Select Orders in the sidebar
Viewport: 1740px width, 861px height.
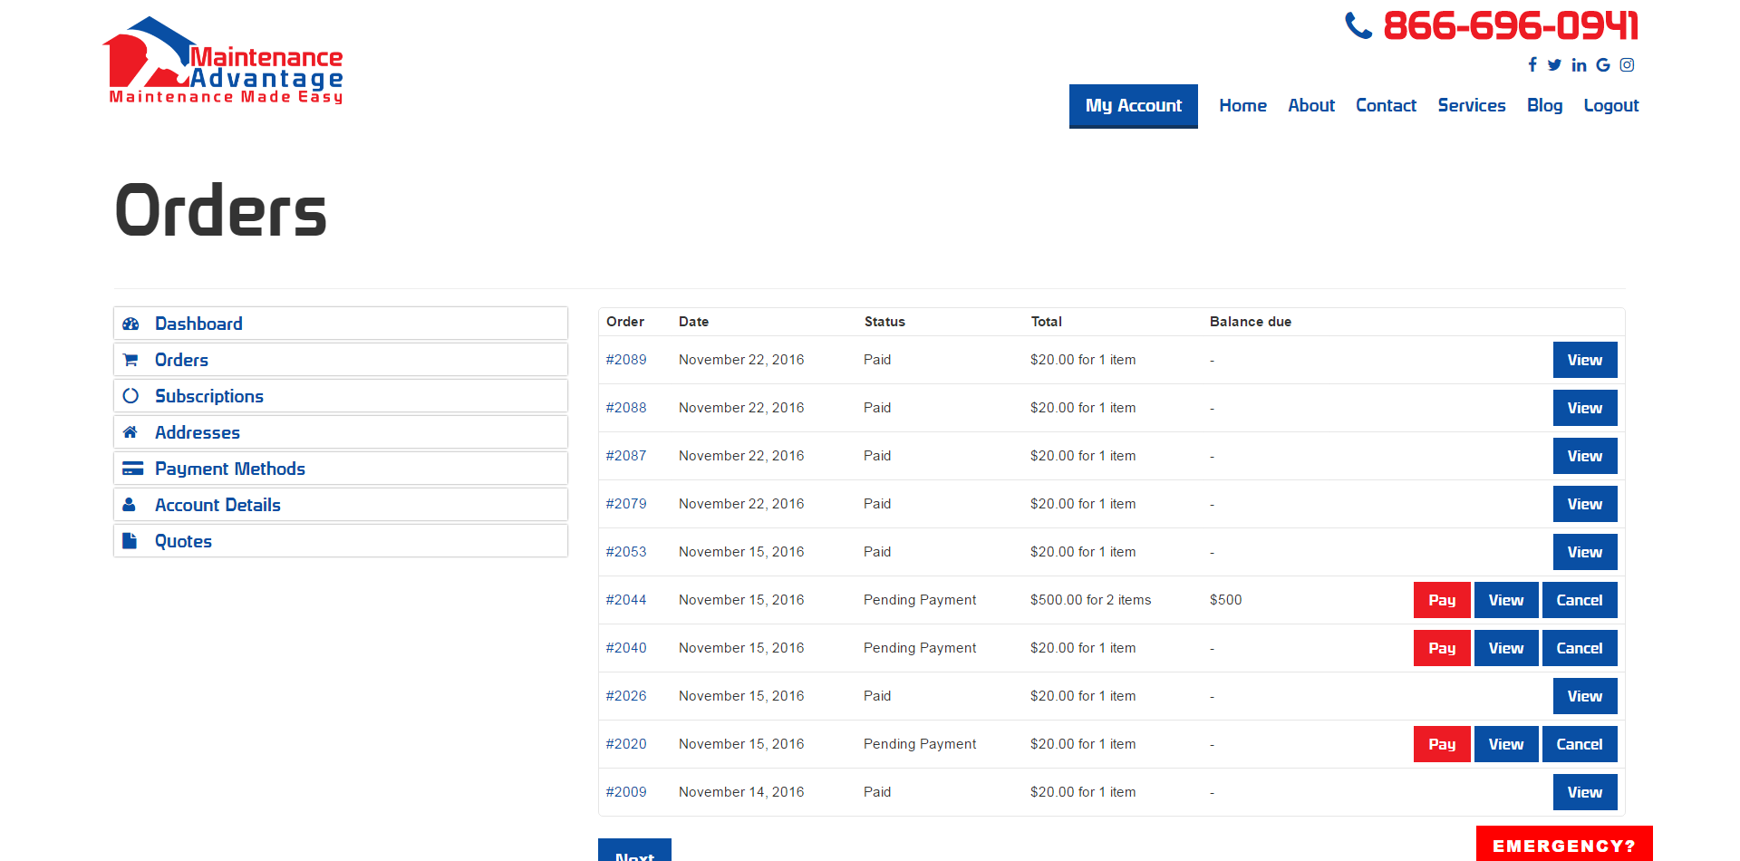click(x=341, y=360)
